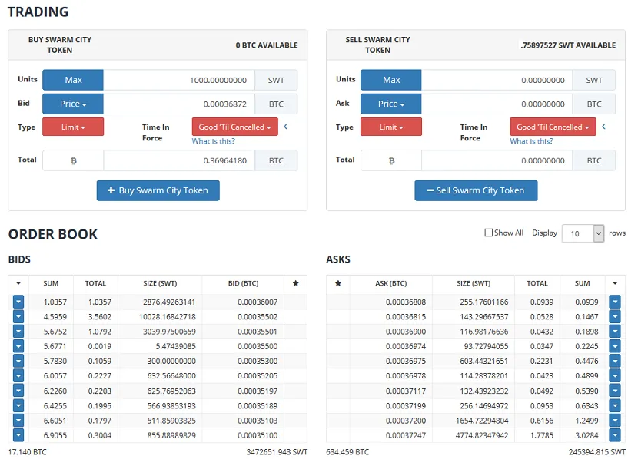Click the Bids SUM column header
Image resolution: width=638 pixels, height=459 pixels.
51,283
